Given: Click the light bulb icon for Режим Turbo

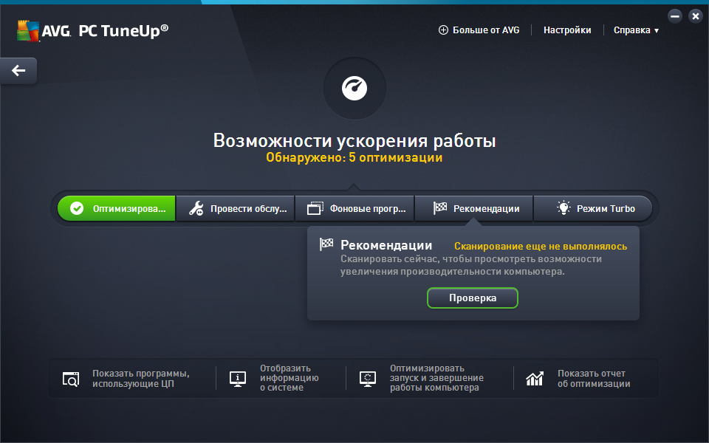Looking at the screenshot, I should point(564,208).
